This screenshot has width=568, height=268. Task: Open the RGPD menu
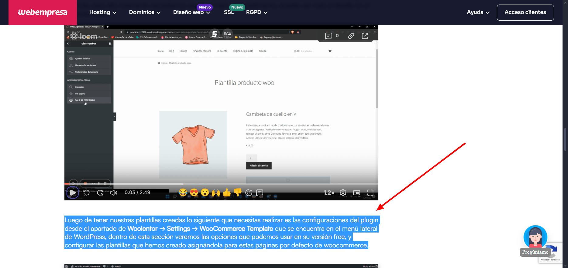tap(256, 12)
